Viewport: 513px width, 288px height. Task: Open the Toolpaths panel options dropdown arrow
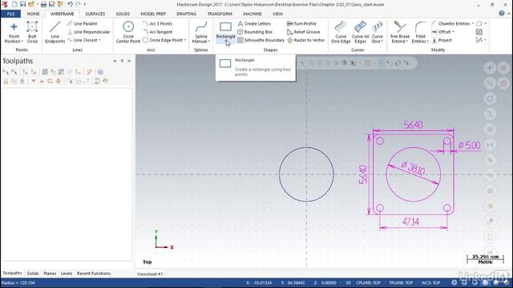pyautogui.click(x=115, y=61)
